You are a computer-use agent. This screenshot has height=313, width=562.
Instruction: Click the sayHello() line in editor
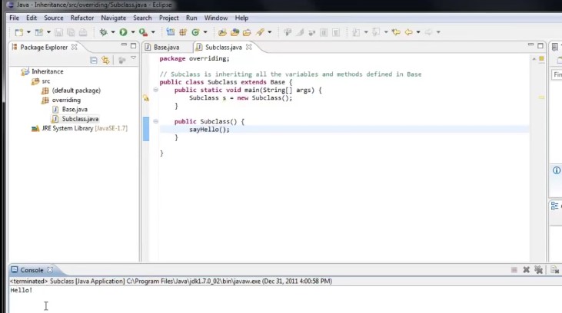[x=209, y=130]
